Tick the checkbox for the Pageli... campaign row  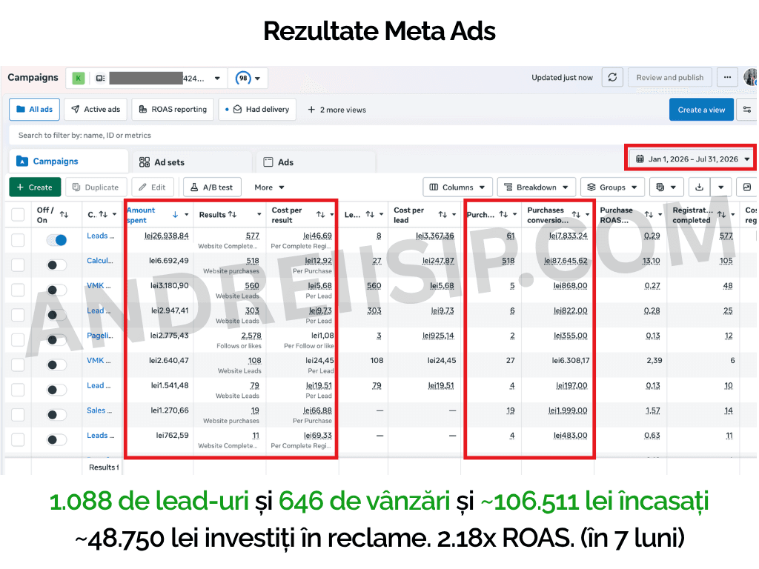(18, 340)
